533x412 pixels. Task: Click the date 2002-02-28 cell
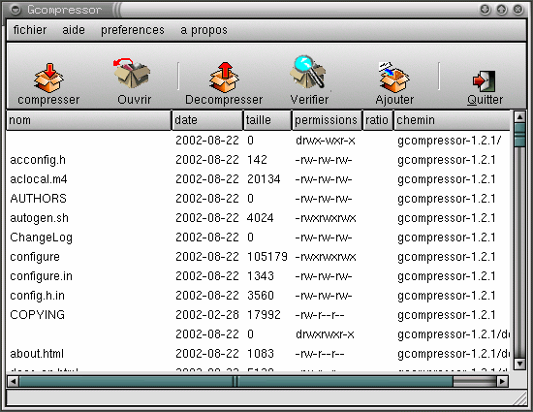coord(207,315)
